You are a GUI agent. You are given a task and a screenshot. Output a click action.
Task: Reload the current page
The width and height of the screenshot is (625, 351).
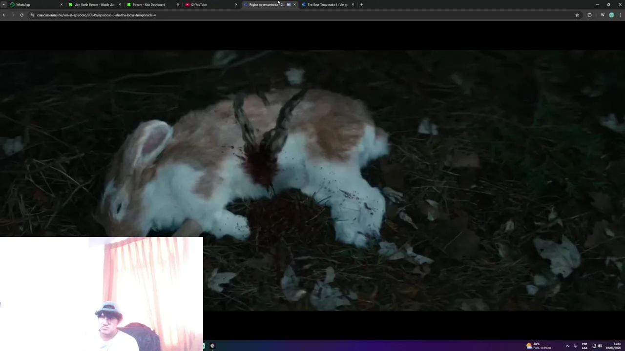click(x=21, y=15)
